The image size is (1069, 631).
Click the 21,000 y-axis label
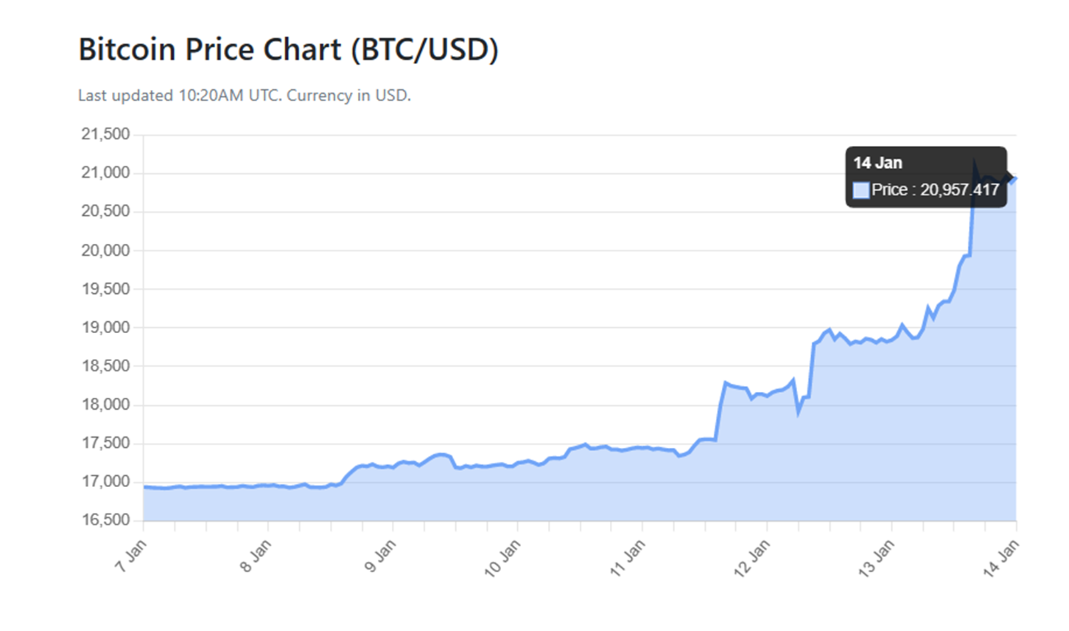pyautogui.click(x=105, y=173)
